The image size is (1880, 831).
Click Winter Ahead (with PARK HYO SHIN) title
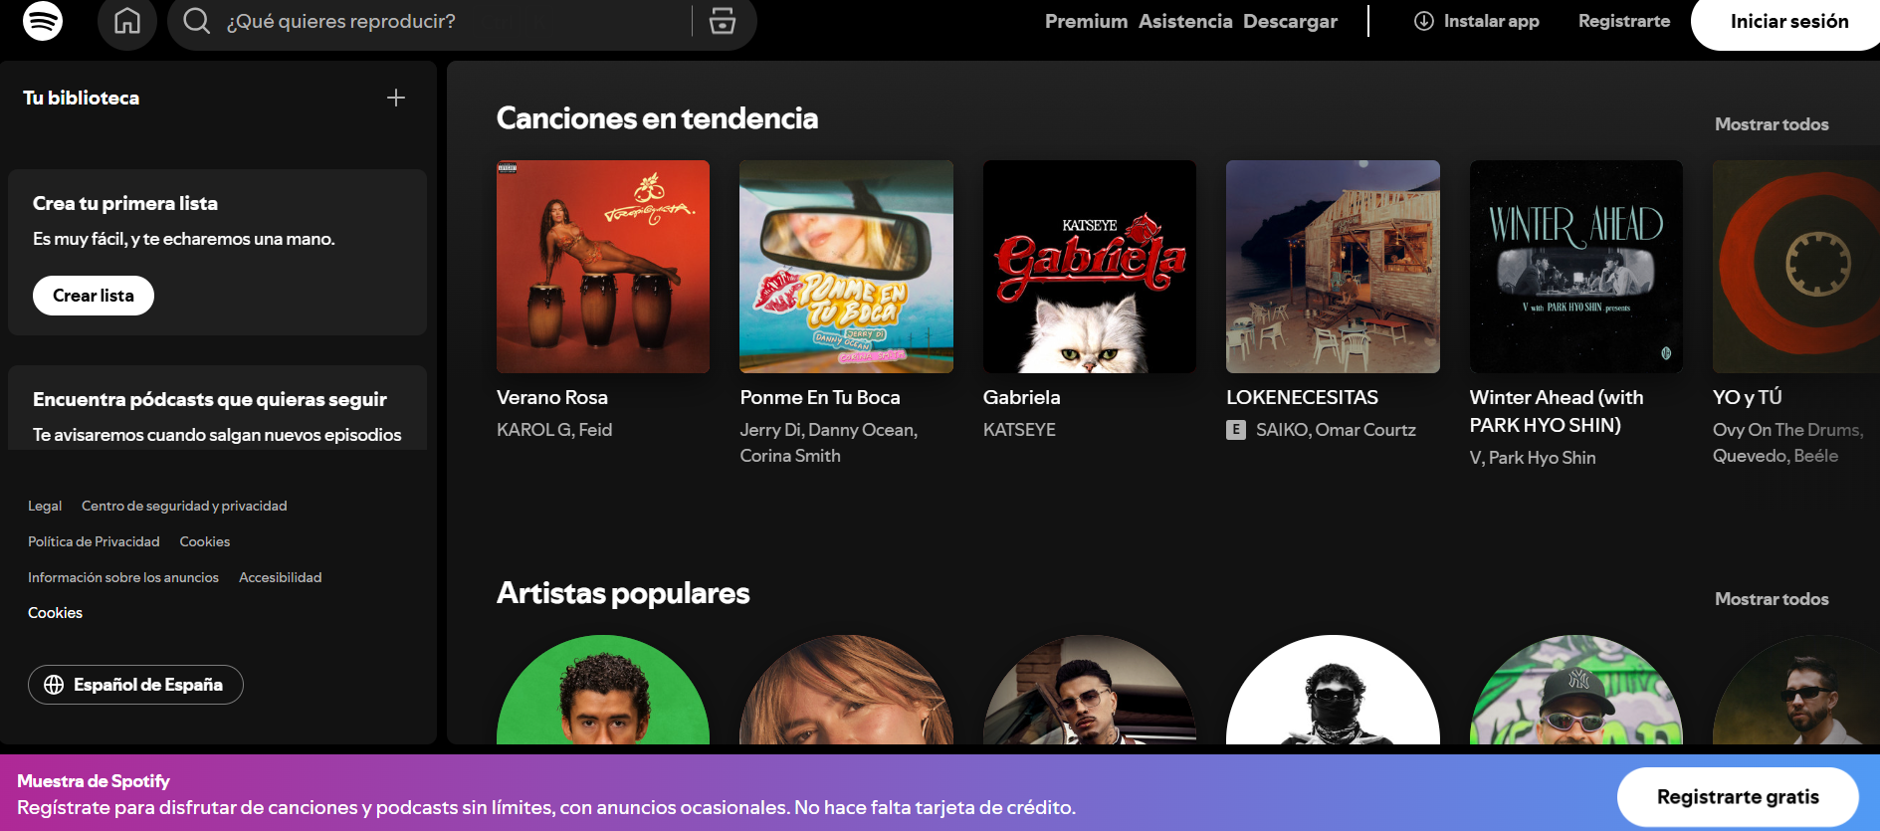click(1557, 411)
